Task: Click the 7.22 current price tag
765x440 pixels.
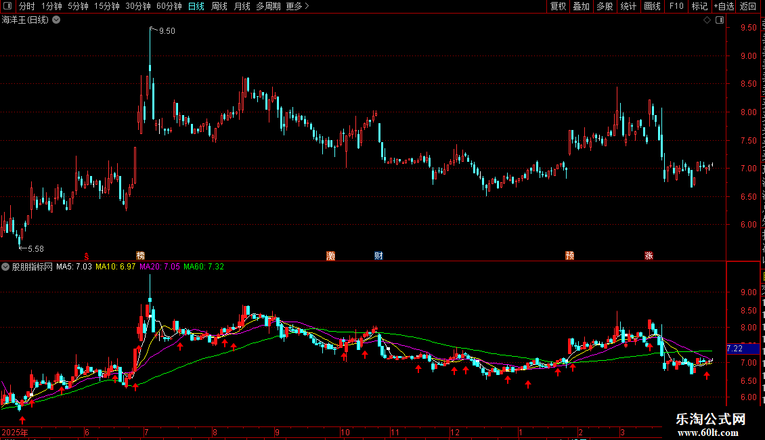Action: (x=743, y=349)
